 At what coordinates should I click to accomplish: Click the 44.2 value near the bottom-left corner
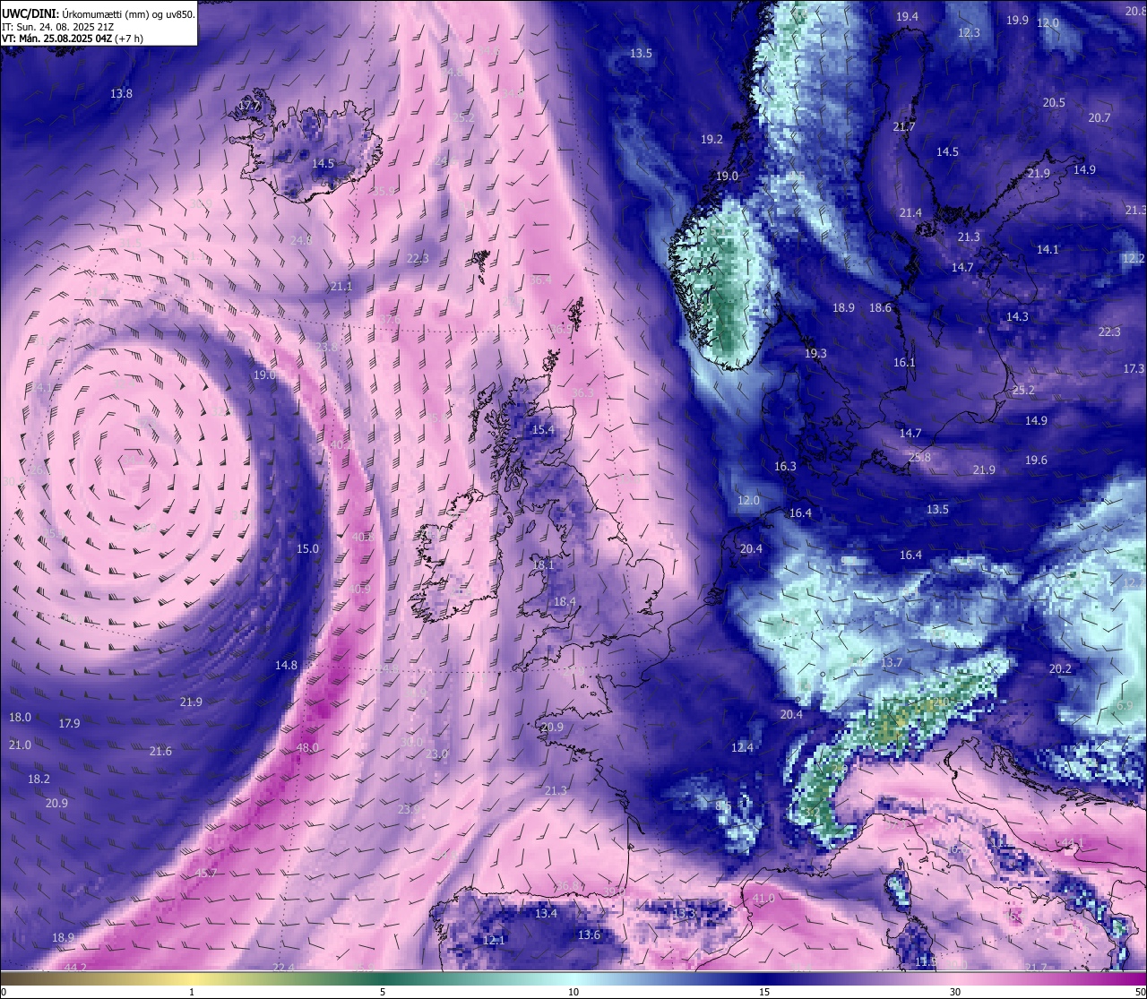[75, 967]
